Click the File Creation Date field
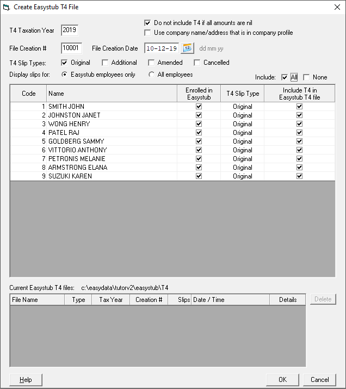The image size is (346, 389). coord(162,48)
